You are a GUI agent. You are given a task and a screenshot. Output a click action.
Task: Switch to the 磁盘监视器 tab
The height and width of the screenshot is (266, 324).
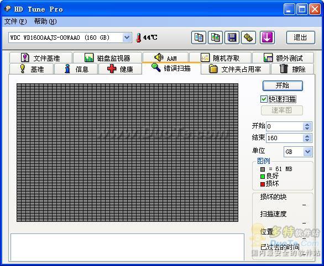pyautogui.click(x=107, y=58)
